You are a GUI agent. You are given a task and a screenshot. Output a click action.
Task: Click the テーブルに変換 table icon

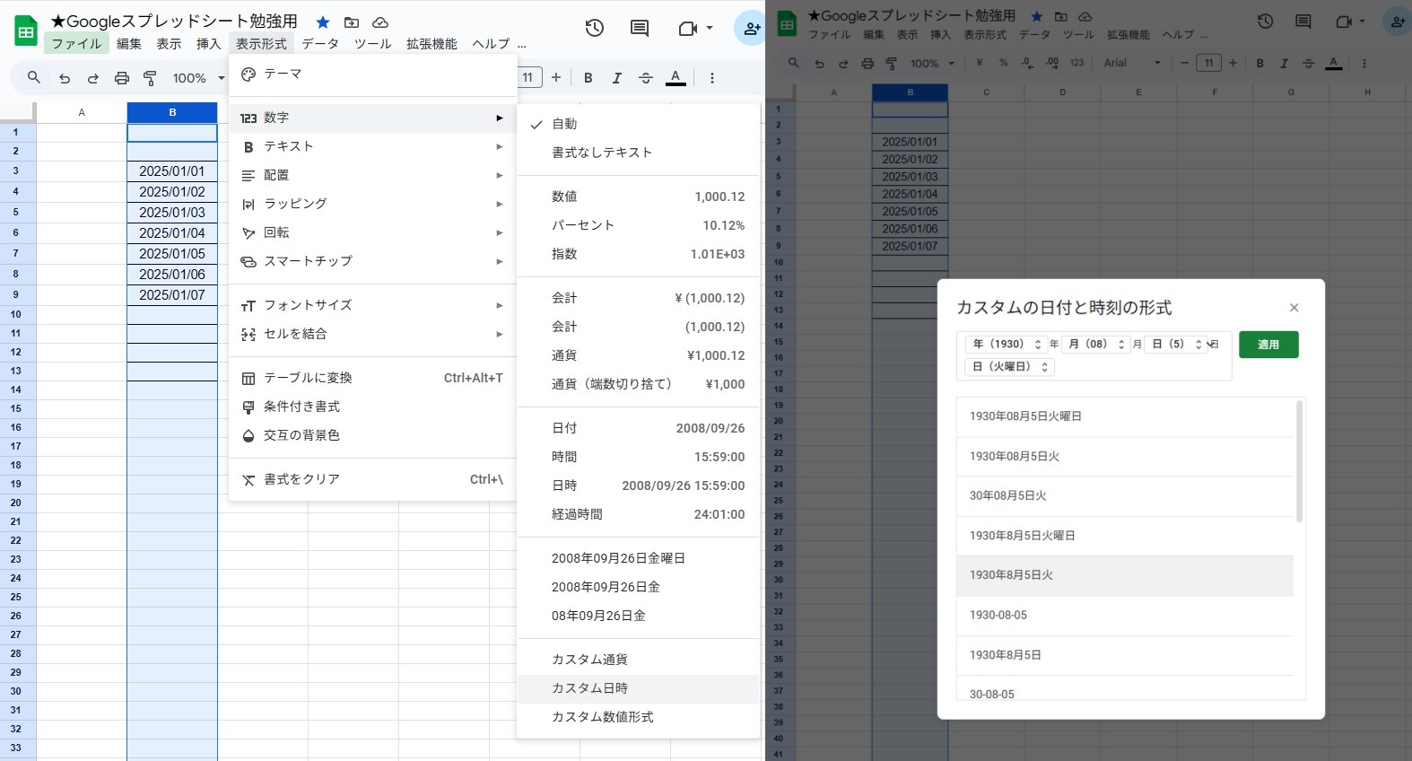pos(248,379)
